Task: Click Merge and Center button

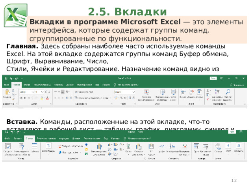Action: pyautogui.click(x=92, y=98)
